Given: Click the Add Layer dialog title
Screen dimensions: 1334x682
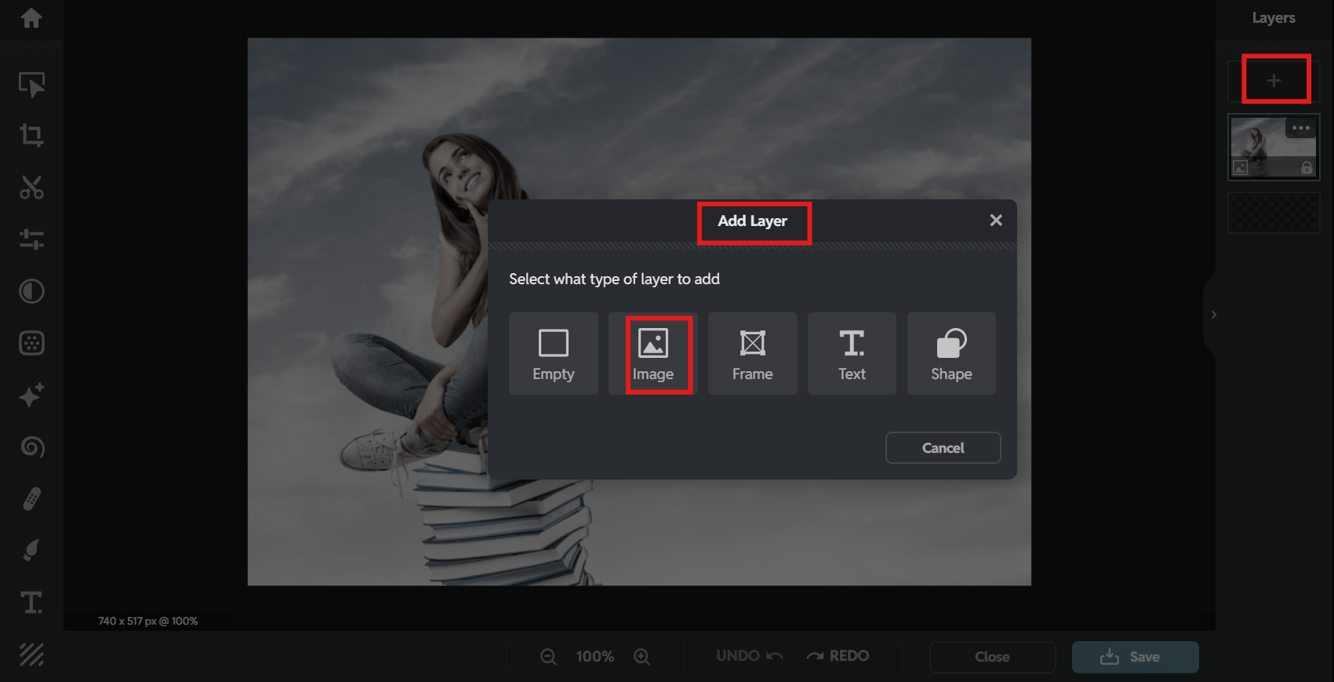Looking at the screenshot, I should (x=753, y=221).
